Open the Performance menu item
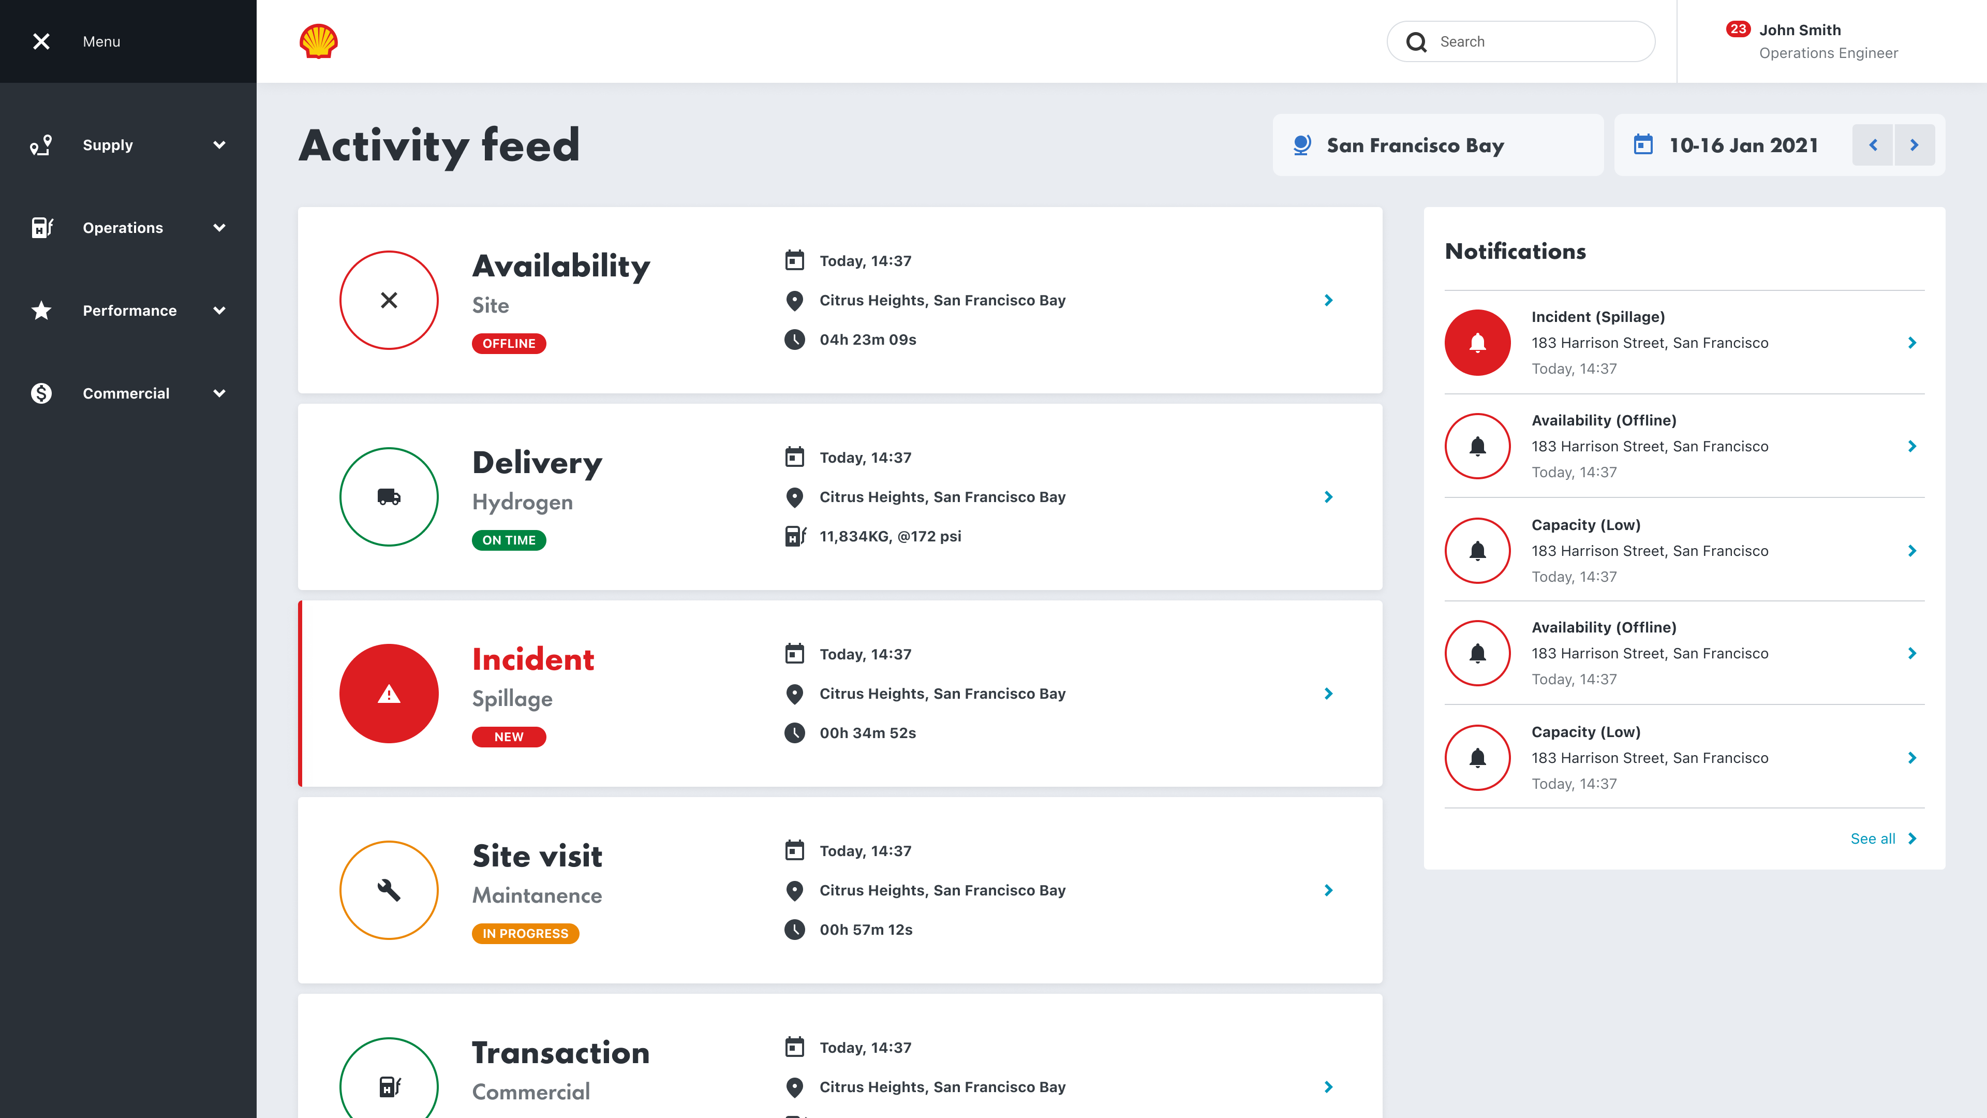Screen dimensions: 1987x1118 (129, 311)
